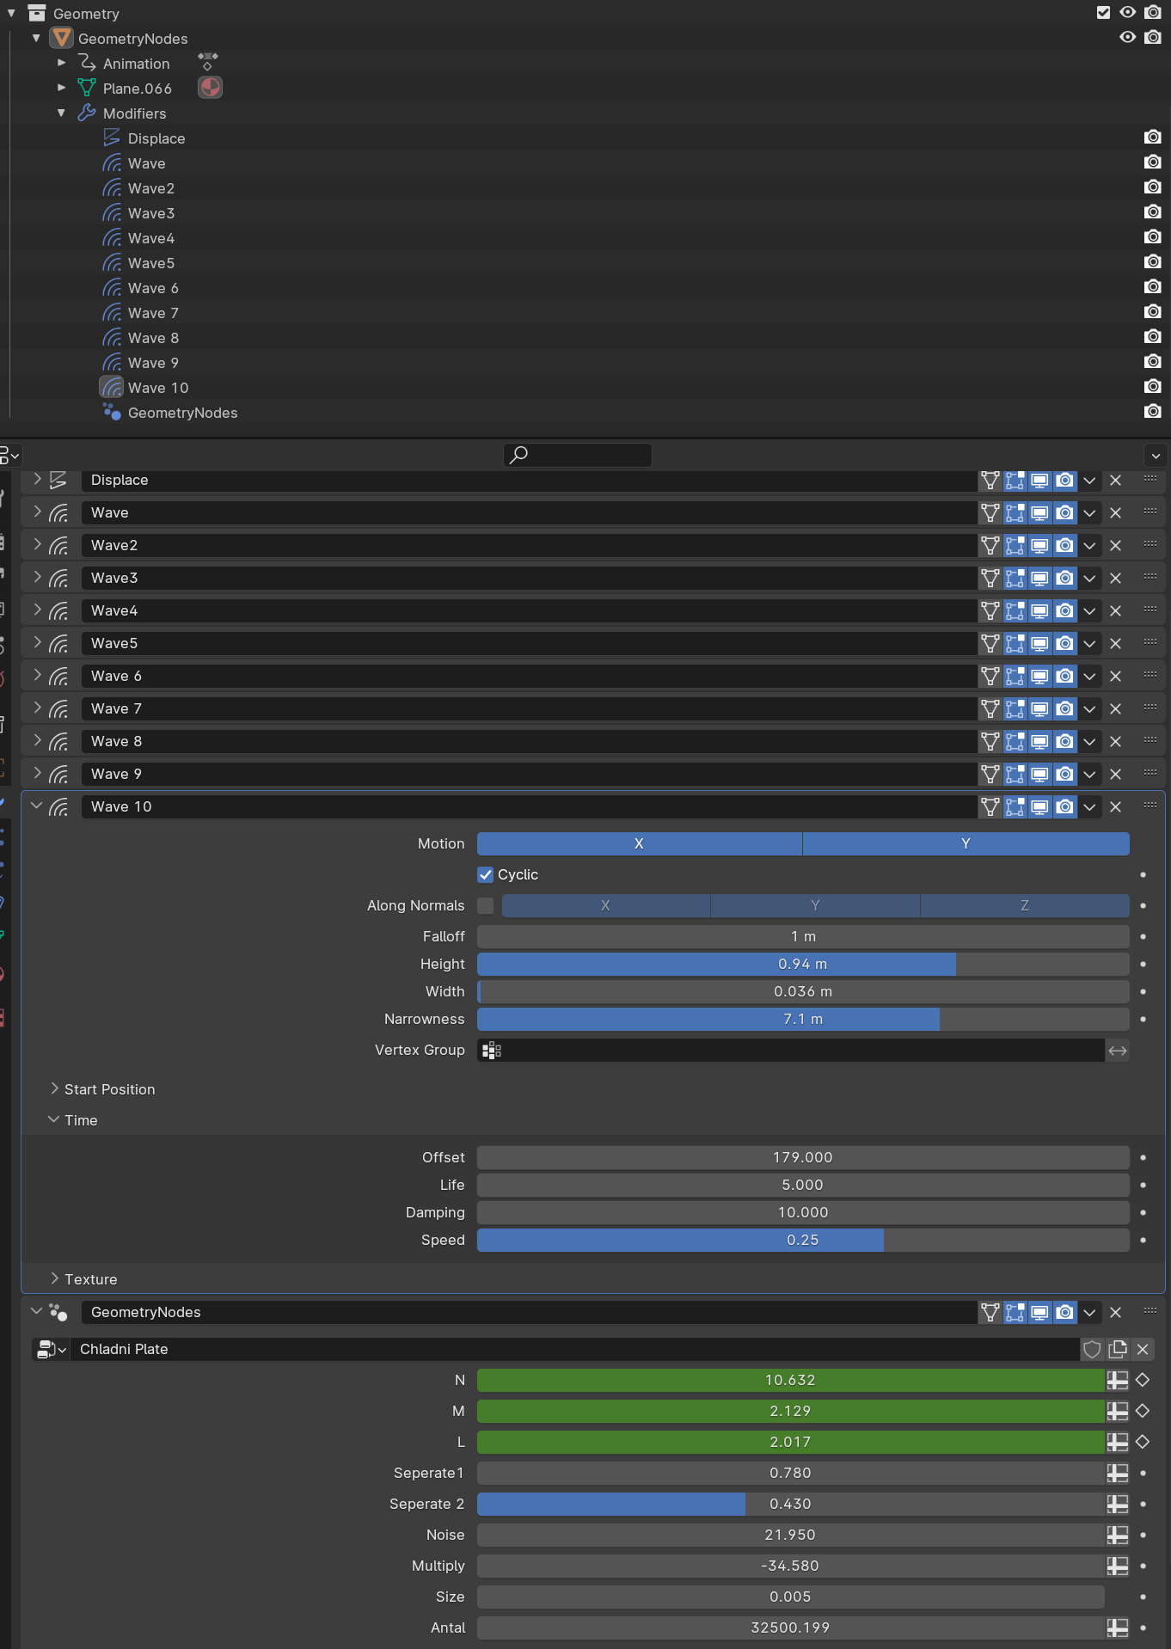Toggle attribute input for N value
This screenshot has width=1171, height=1649.
click(1118, 1380)
